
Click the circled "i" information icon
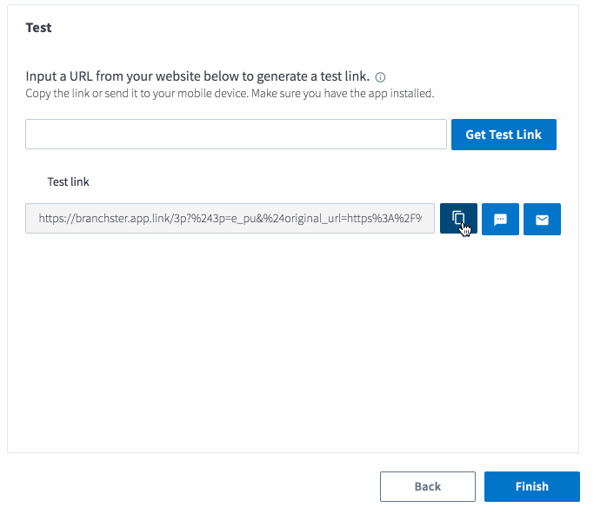(380, 77)
